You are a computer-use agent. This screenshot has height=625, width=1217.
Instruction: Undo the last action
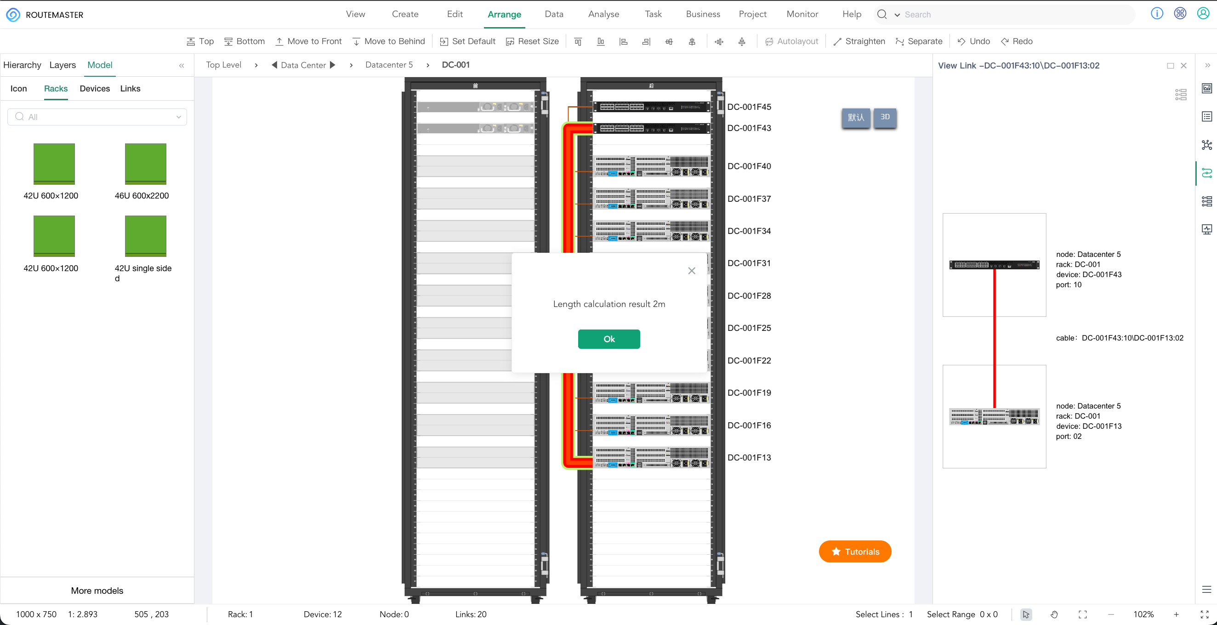coord(973,41)
